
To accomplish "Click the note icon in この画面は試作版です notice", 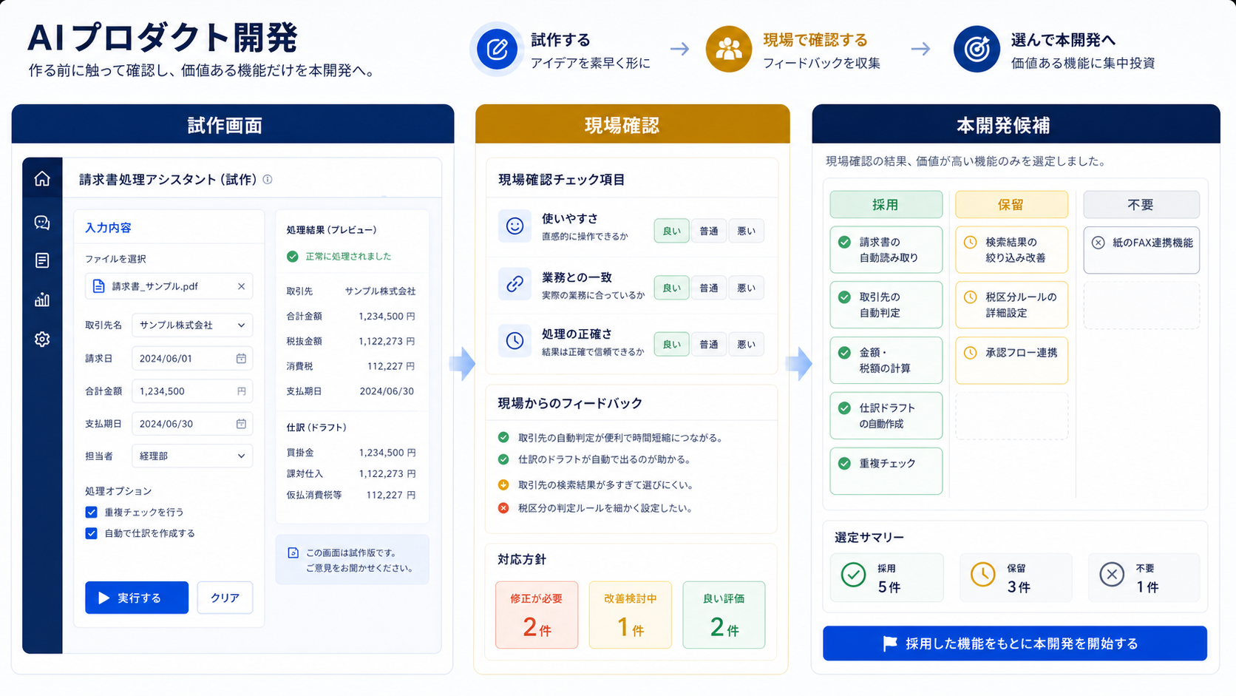I will 293,553.
